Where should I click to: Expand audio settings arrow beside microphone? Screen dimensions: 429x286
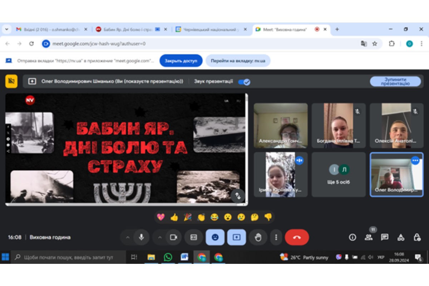(127, 237)
